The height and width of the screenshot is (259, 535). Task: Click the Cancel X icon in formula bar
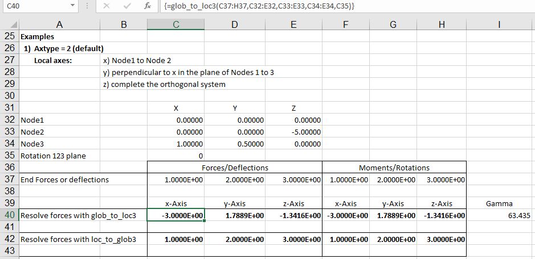[x=106, y=6]
